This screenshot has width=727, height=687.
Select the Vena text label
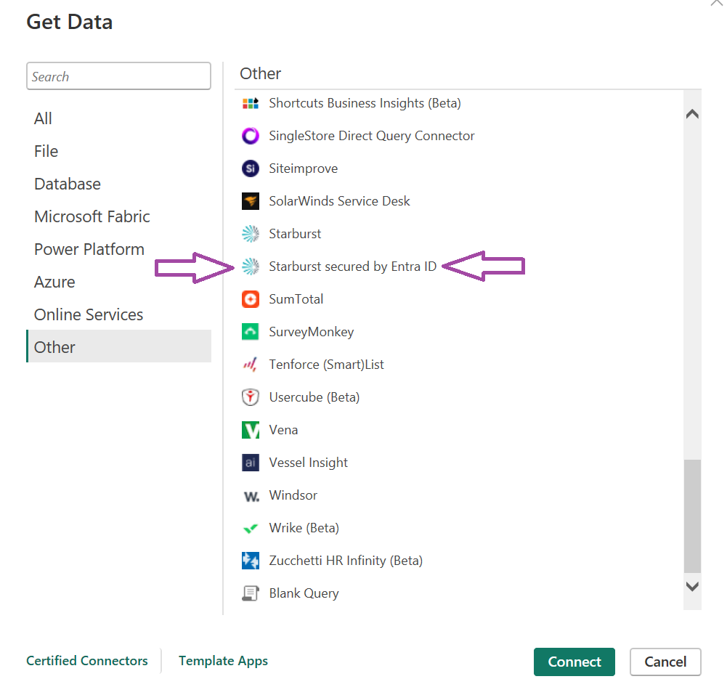click(283, 430)
